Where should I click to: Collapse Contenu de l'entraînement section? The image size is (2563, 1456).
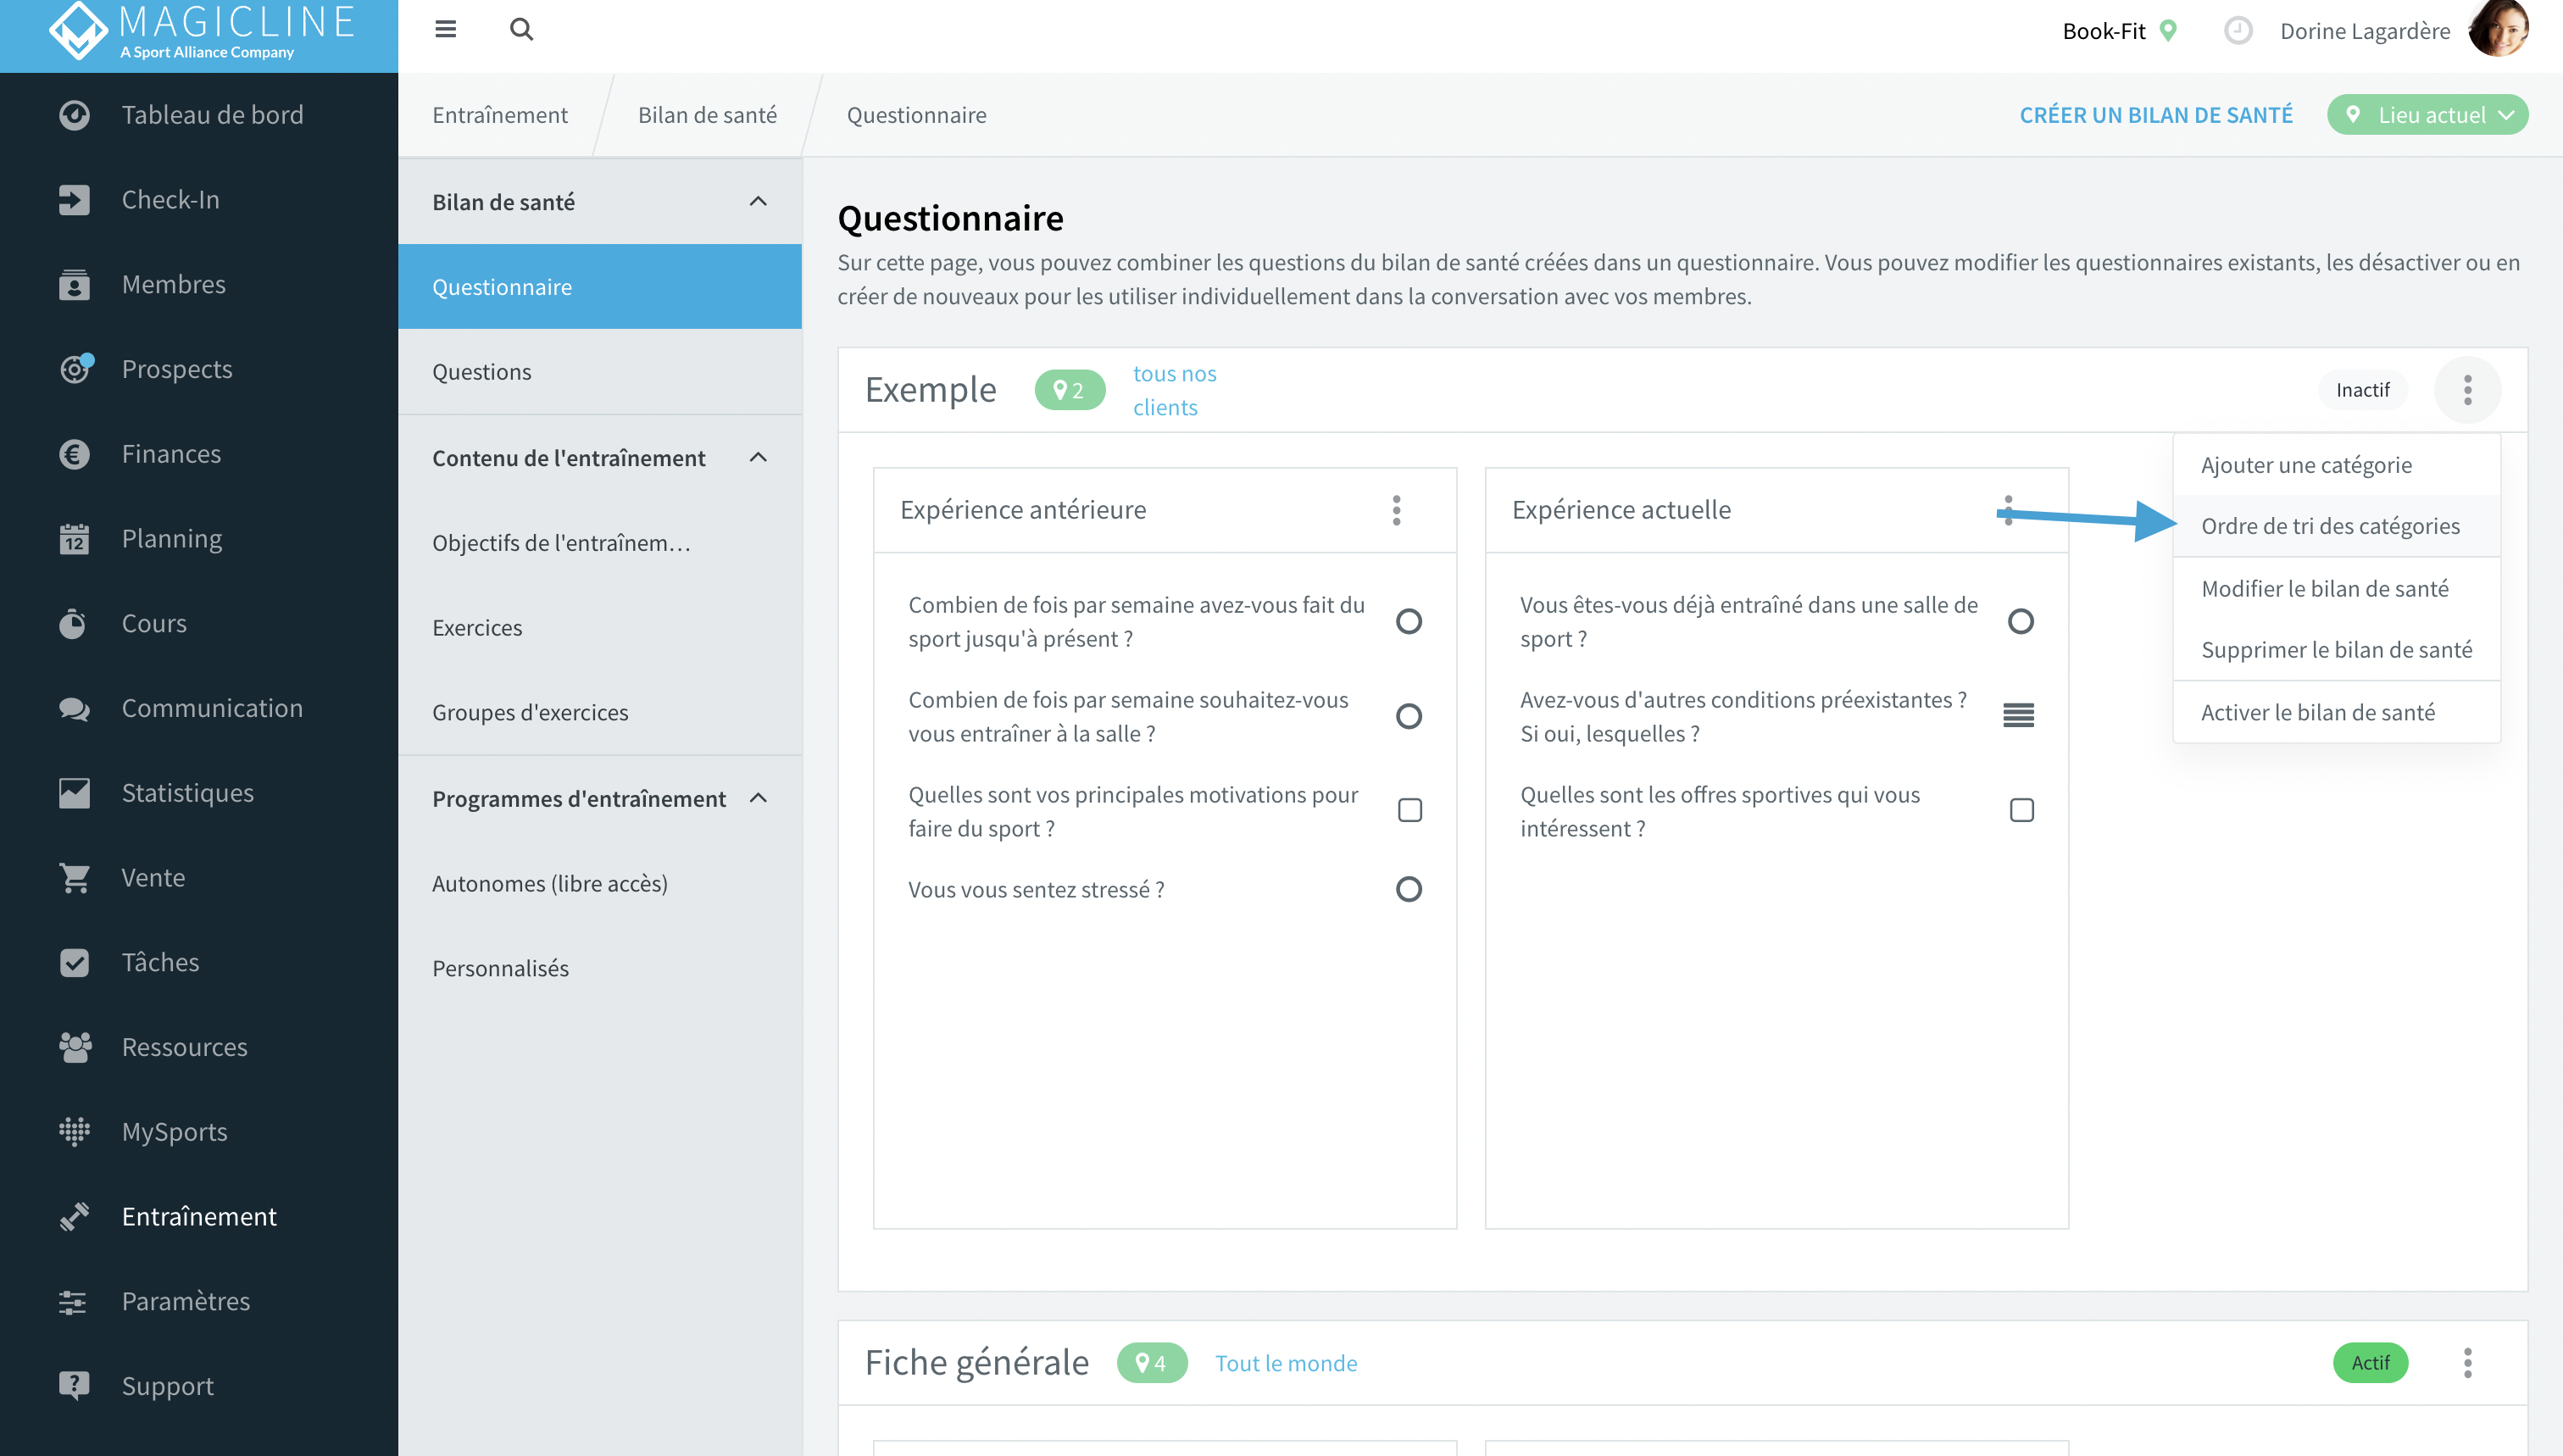click(758, 458)
